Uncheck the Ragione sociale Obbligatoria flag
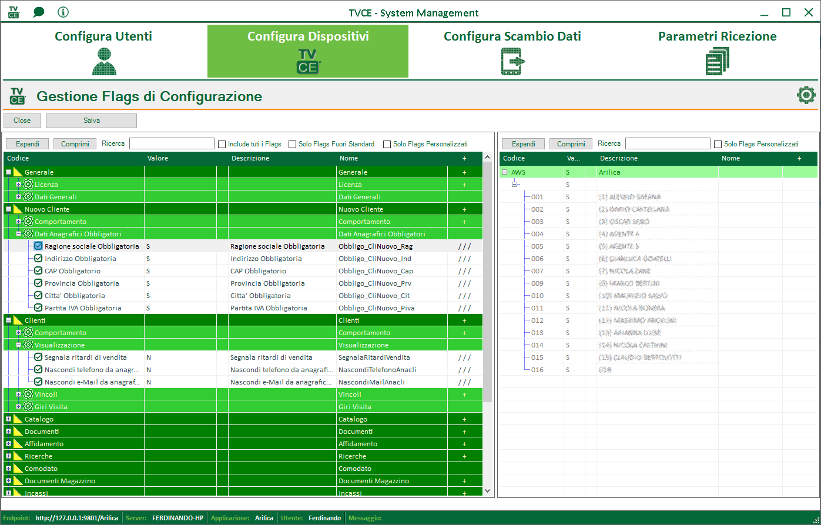Image resolution: width=821 pixels, height=525 pixels. tap(38, 246)
